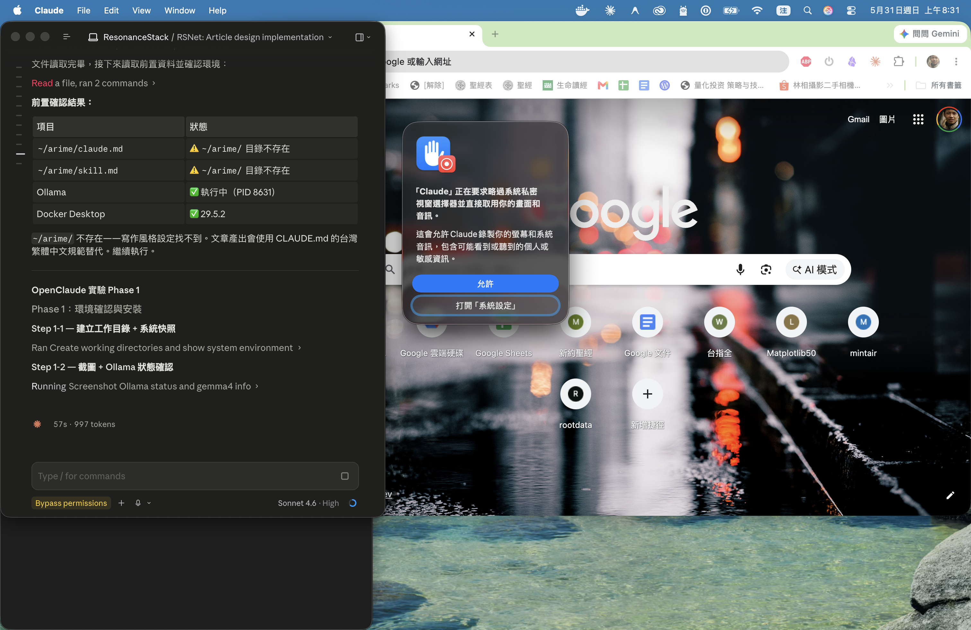Open the Chrome extensions puzzle icon
This screenshot has width=971, height=630.
(899, 62)
